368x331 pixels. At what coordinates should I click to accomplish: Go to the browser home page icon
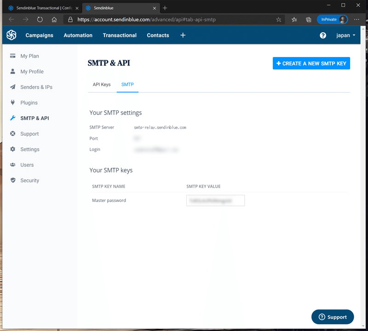[54, 19]
